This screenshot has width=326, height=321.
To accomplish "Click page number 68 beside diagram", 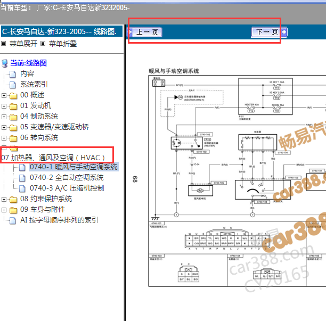I will click(135, 179).
